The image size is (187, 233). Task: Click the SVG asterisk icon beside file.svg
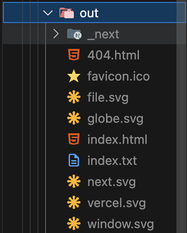(74, 97)
